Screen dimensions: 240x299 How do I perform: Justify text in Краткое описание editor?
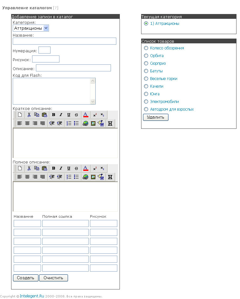tap(43, 123)
